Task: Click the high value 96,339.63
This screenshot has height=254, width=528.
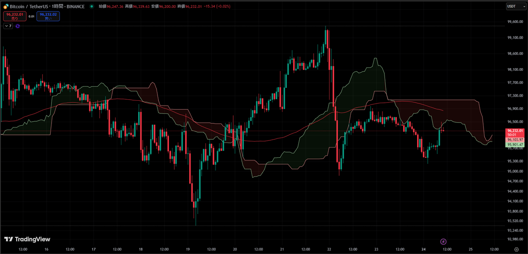Action: (x=141, y=7)
